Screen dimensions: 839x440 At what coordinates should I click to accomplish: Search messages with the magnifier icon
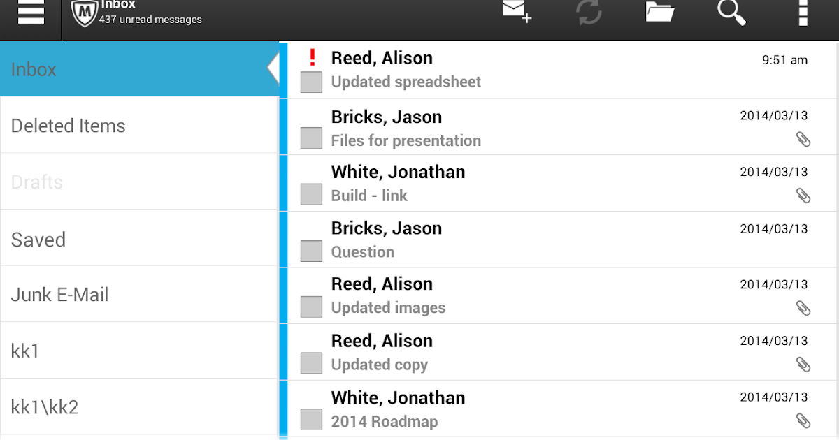731,12
